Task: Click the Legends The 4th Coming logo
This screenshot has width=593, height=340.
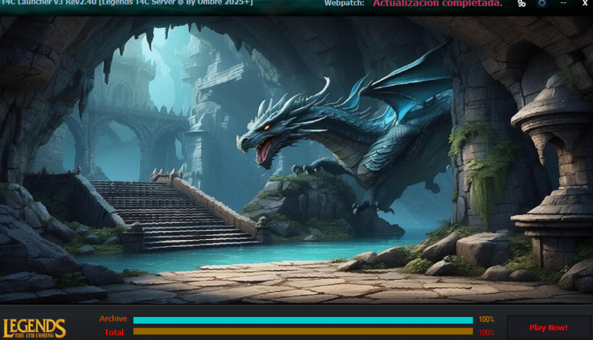Action: coord(34,328)
